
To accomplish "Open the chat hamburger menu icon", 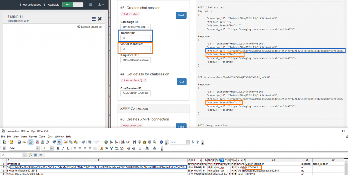I will click(x=94, y=19).
